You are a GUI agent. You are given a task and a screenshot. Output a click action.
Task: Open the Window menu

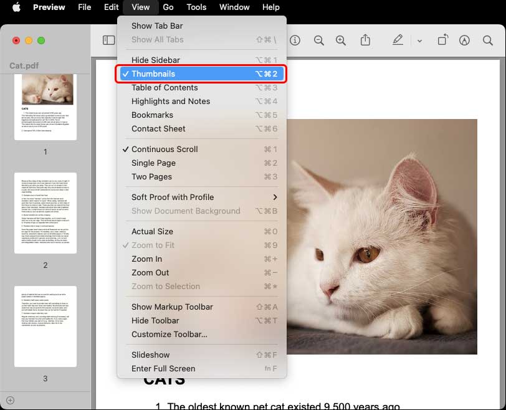pyautogui.click(x=234, y=7)
